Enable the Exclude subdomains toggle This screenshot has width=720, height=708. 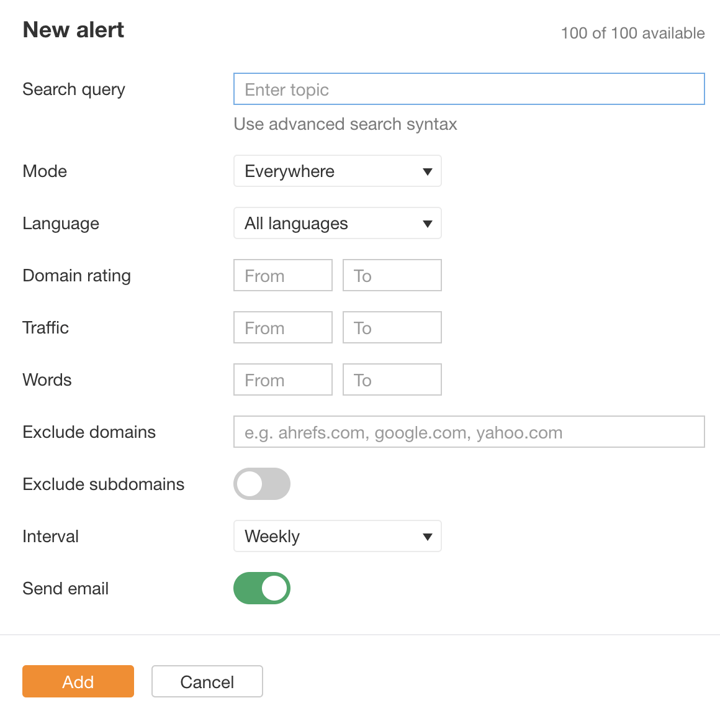click(x=261, y=484)
